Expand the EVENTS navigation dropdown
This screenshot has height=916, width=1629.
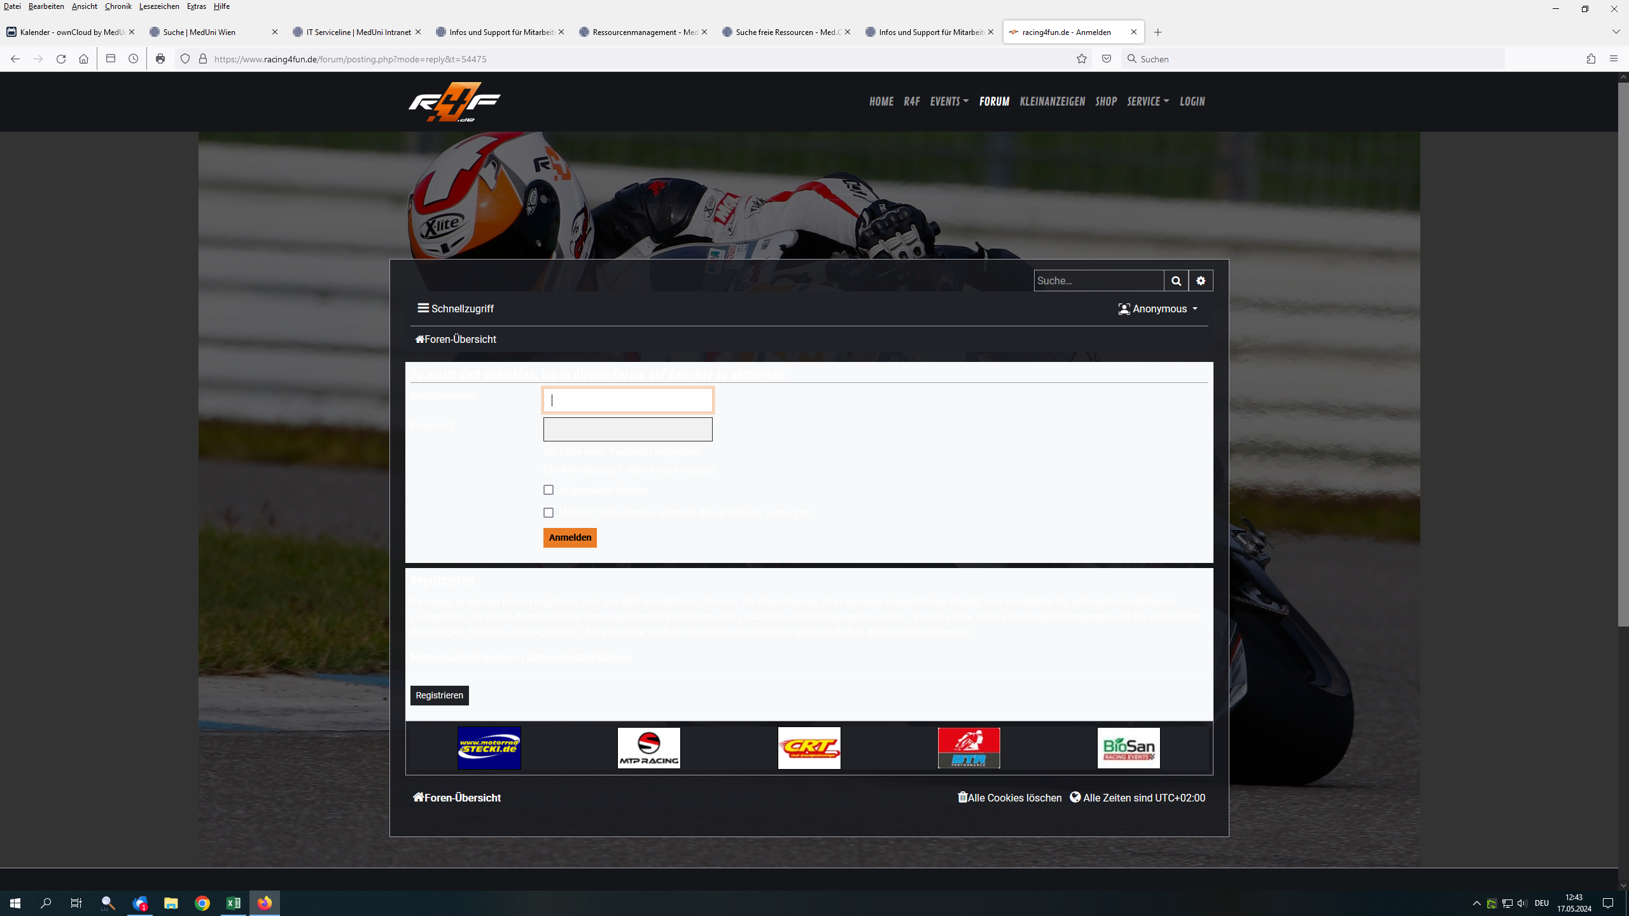949,102
